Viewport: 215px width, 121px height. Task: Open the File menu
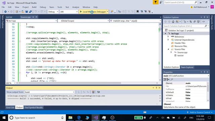3,7
